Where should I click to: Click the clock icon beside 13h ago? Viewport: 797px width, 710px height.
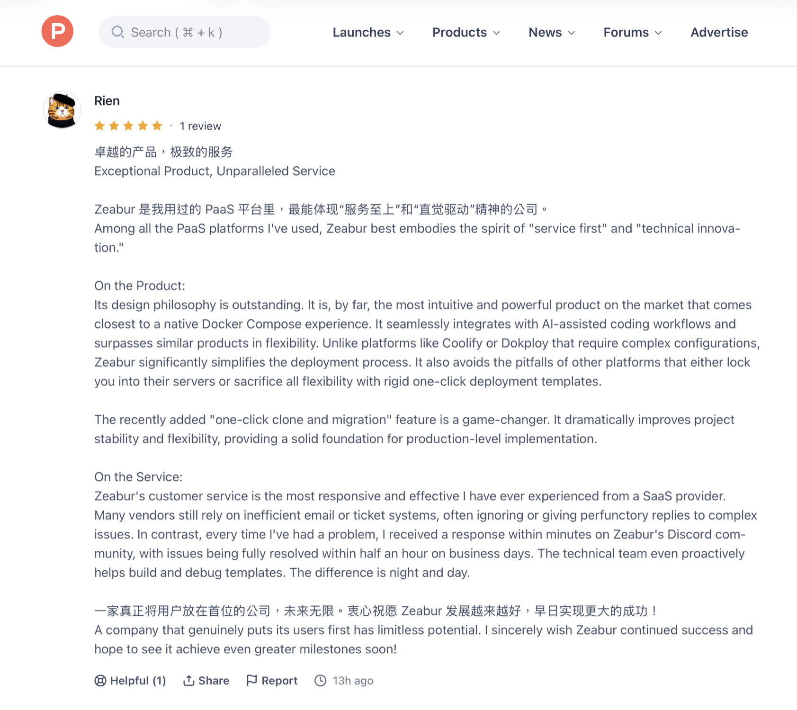click(x=321, y=681)
